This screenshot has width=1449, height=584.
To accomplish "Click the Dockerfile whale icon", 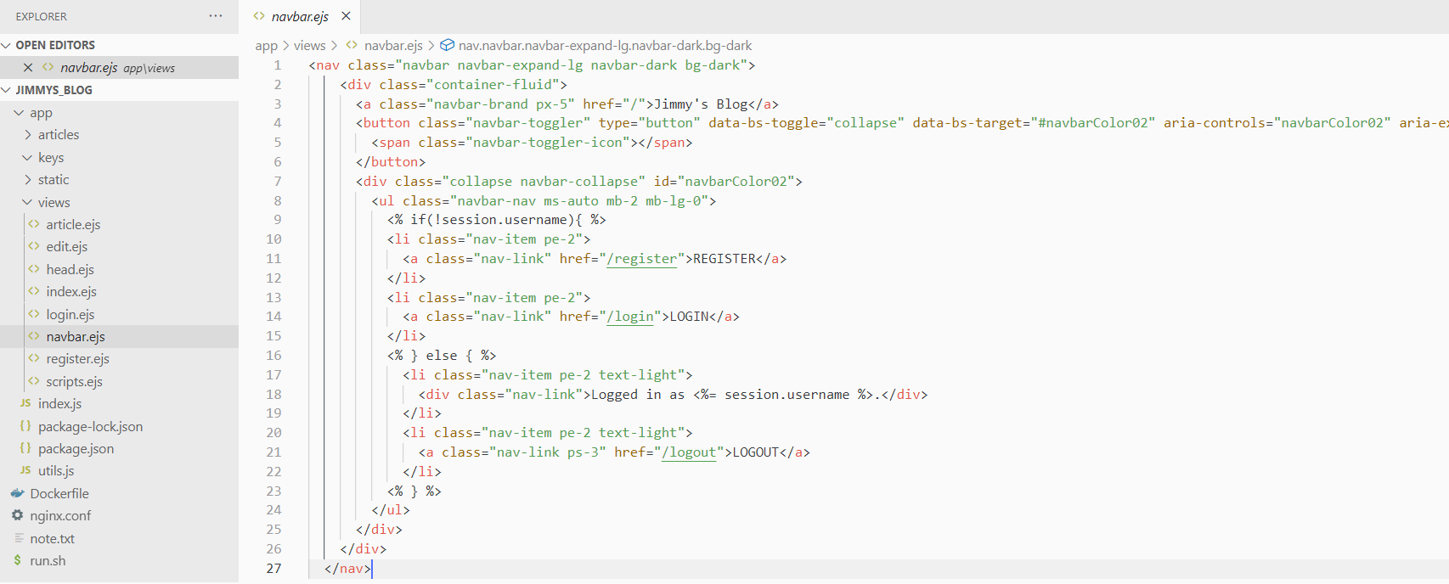I will [x=17, y=493].
